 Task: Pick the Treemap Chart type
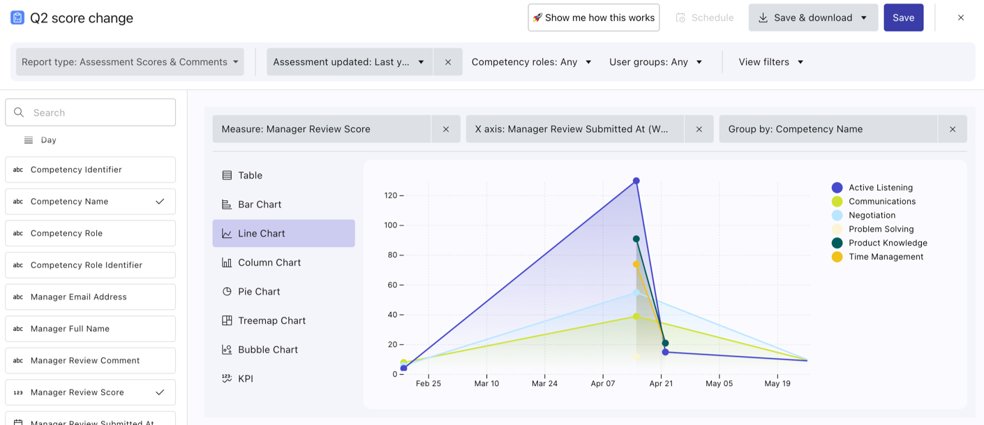271,321
